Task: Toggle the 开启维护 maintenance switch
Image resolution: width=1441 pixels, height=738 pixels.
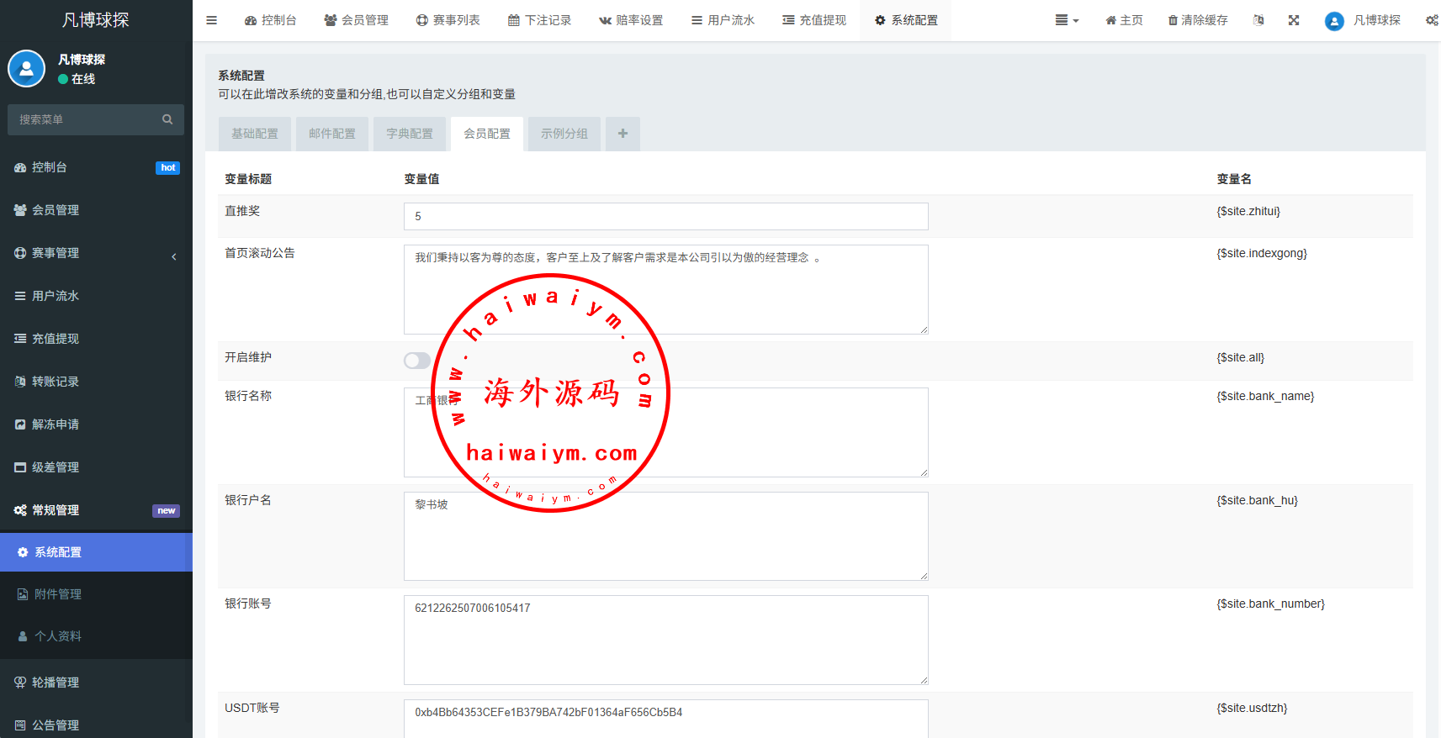Action: click(417, 361)
